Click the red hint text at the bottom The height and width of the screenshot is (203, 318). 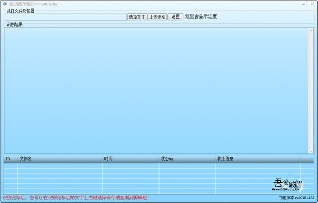coord(76,198)
